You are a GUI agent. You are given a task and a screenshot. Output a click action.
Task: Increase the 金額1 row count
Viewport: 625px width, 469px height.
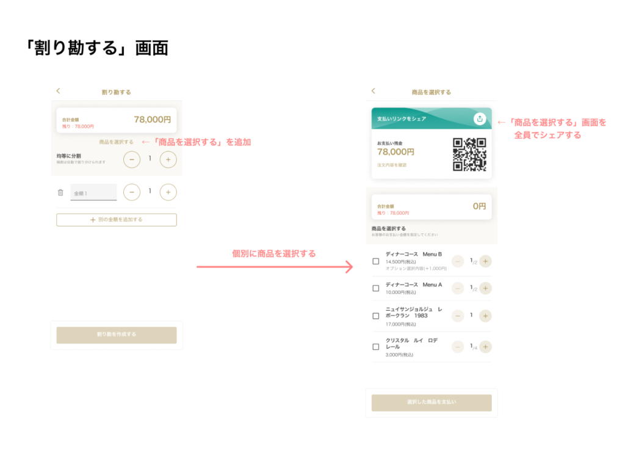tap(168, 192)
